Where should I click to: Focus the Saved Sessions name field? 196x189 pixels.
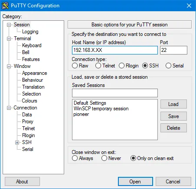tap(115, 93)
